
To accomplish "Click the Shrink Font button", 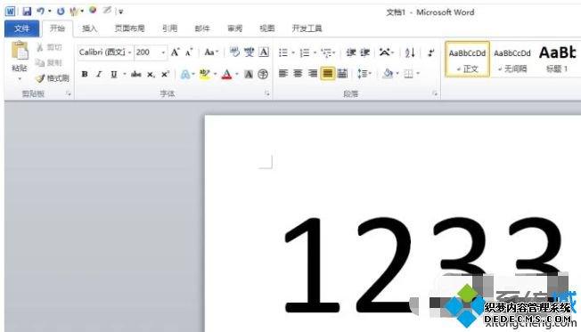I will pos(189,53).
